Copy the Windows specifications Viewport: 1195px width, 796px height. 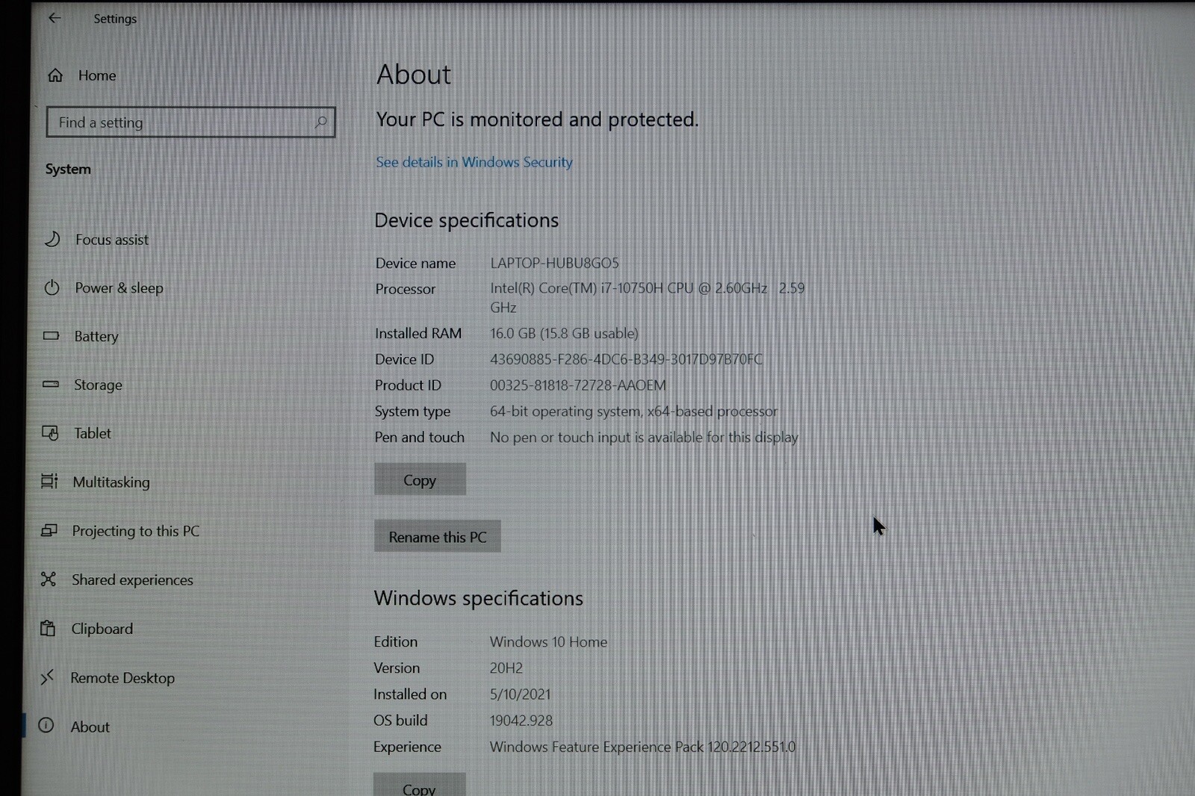419,786
